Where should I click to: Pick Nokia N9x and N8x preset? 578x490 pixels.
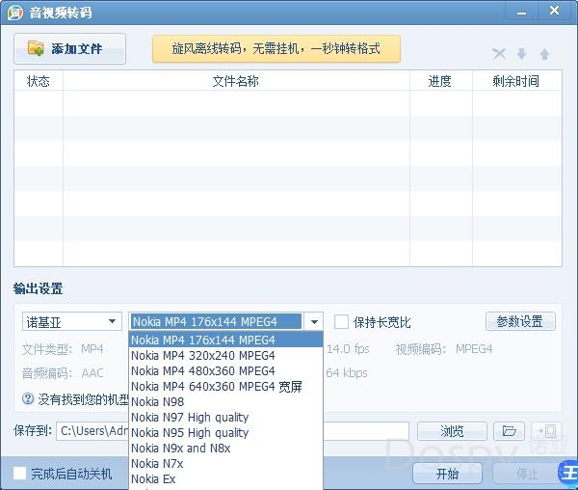[x=225, y=449]
